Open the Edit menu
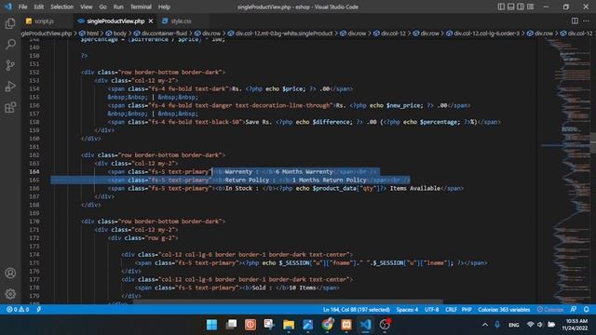Viewport: 596px width, 335px height. [x=39, y=7]
